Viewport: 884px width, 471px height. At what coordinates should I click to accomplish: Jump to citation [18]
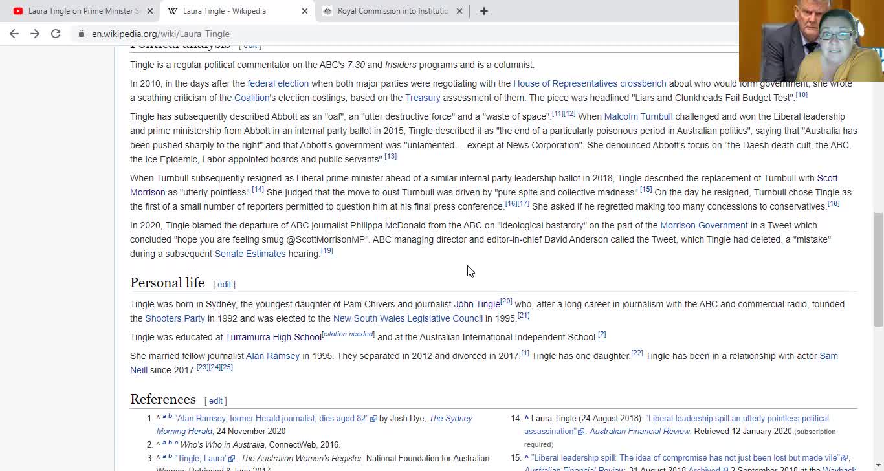pyautogui.click(x=834, y=203)
